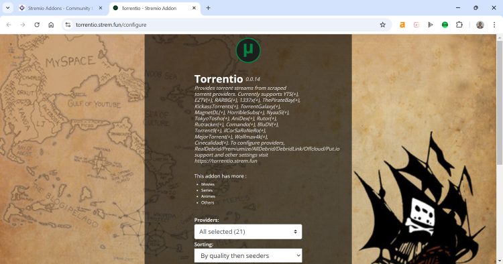The image size is (503, 264).
Task: Reload the Torrentio page
Action: coord(37,25)
